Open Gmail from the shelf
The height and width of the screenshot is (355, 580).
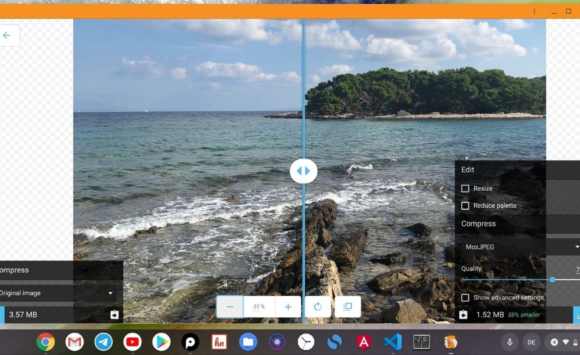(x=75, y=342)
